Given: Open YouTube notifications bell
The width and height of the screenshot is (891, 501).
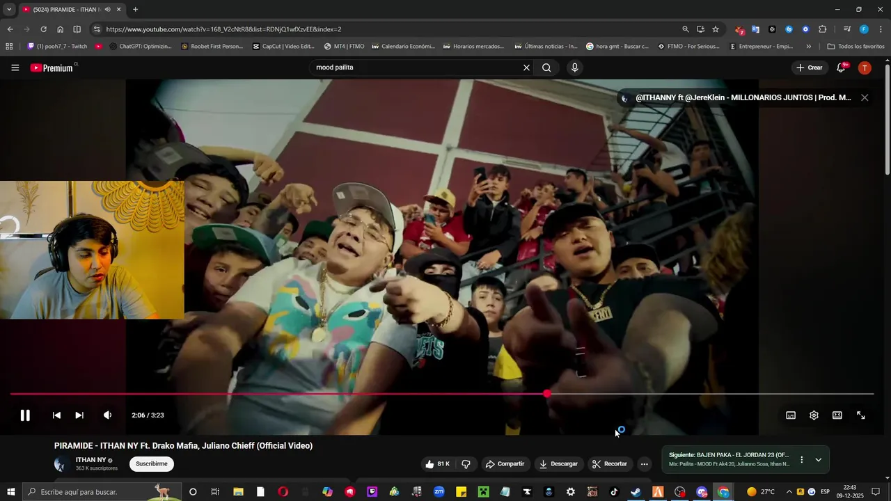Looking at the screenshot, I should pos(842,67).
